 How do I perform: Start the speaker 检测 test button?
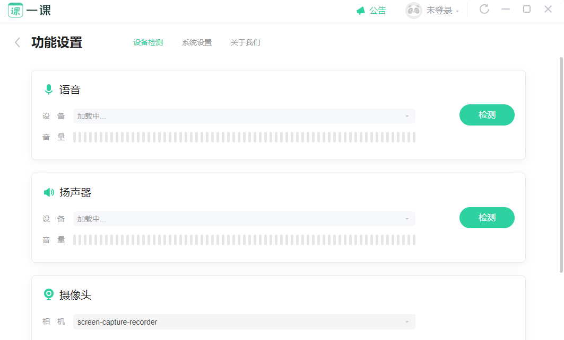(x=487, y=218)
